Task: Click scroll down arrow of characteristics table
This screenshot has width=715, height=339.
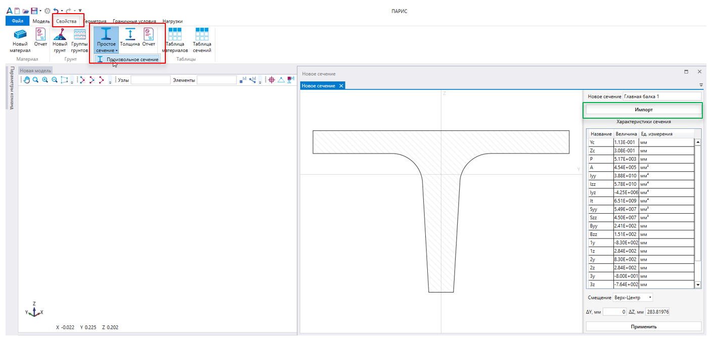Action: point(698,285)
